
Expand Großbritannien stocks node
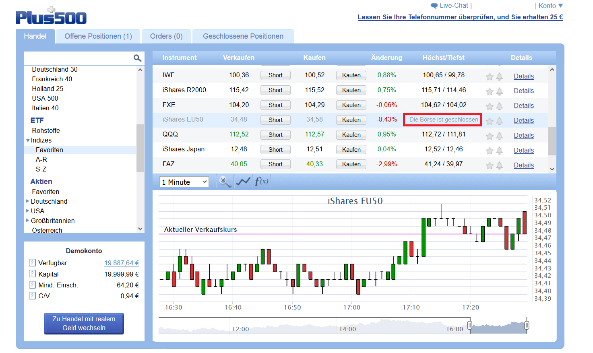(27, 220)
